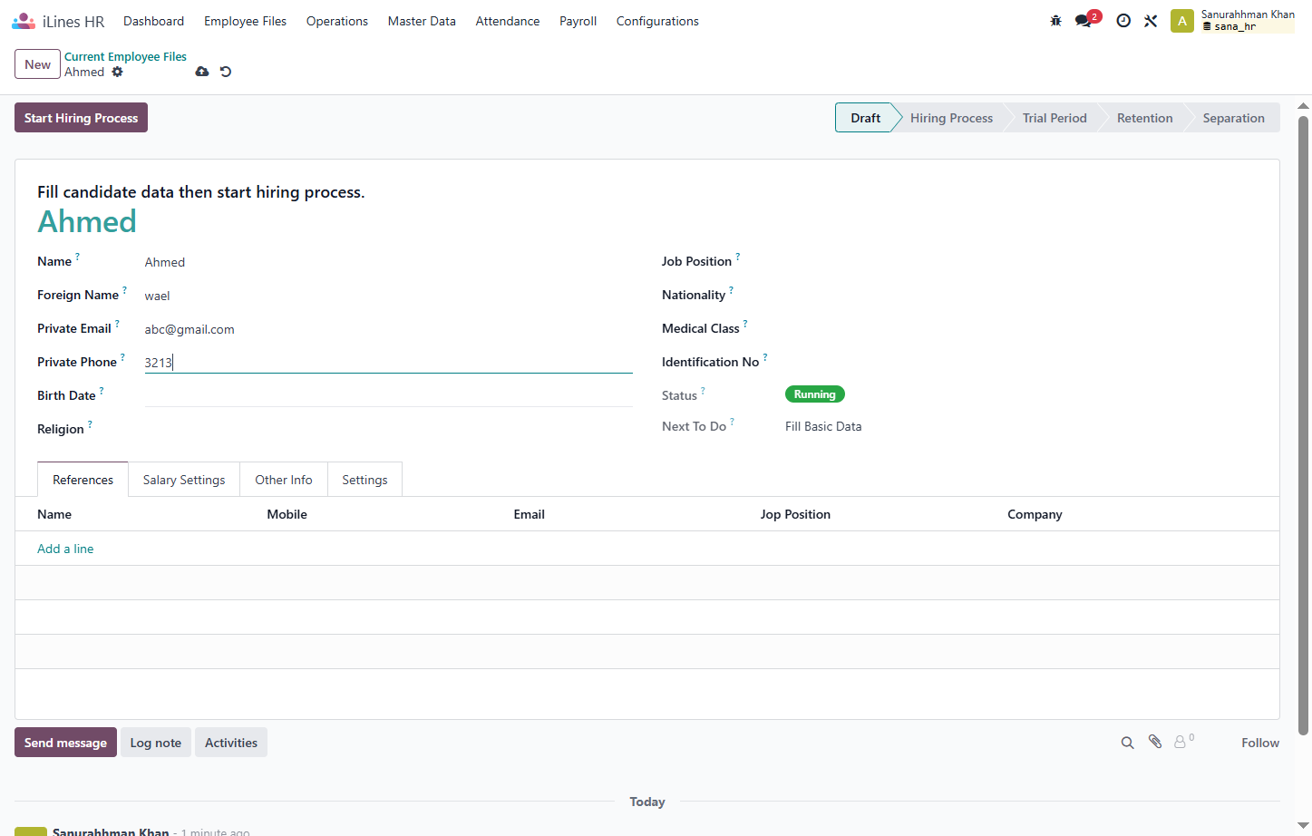
Task: Open the debug bug icon menu
Action: coord(1055,21)
